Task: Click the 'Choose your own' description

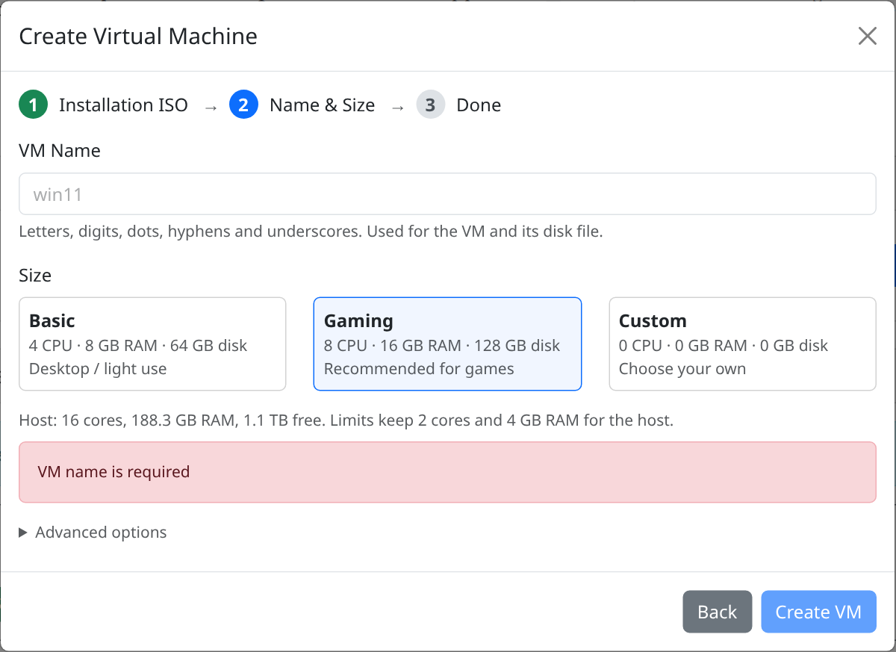Action: [682, 369]
